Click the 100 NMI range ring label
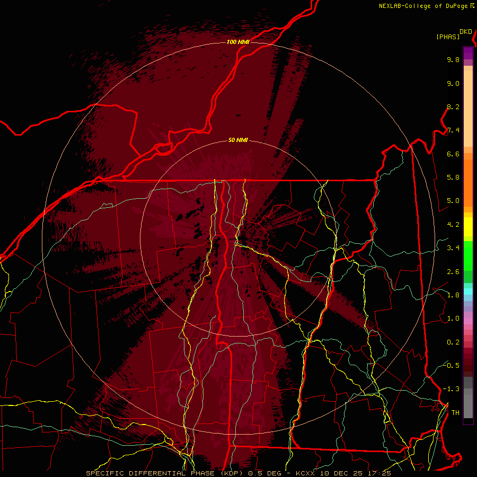This screenshot has width=477, height=477. 238,42
